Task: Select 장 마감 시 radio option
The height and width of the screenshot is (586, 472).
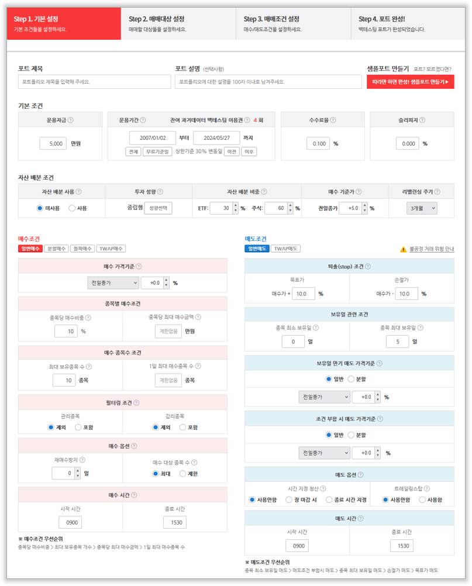Action: (289, 500)
